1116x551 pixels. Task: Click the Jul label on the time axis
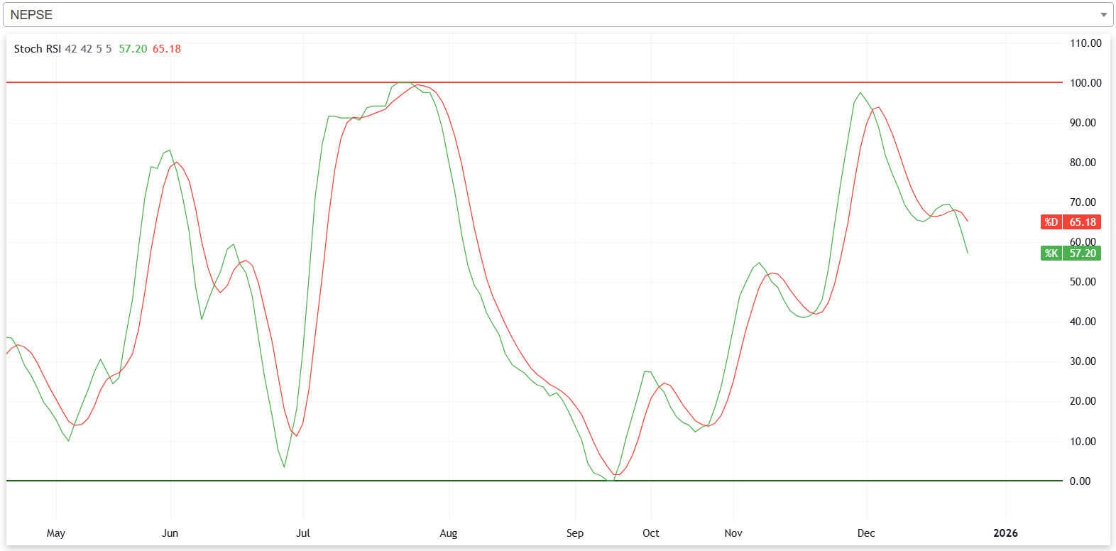303,533
